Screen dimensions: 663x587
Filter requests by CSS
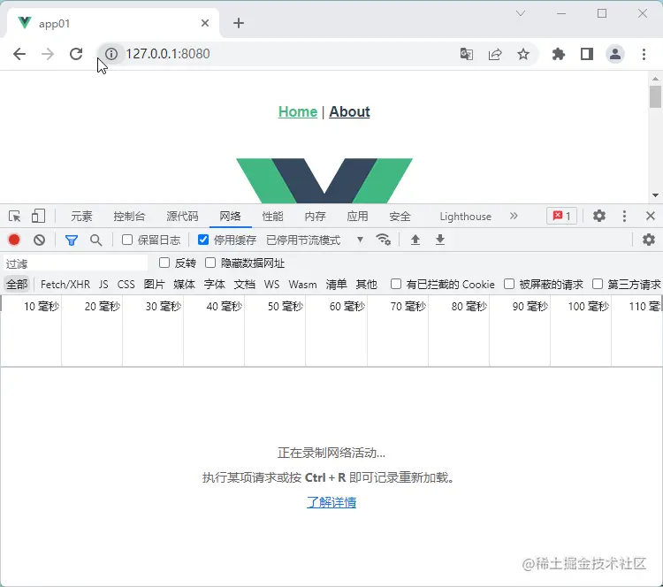[126, 284]
